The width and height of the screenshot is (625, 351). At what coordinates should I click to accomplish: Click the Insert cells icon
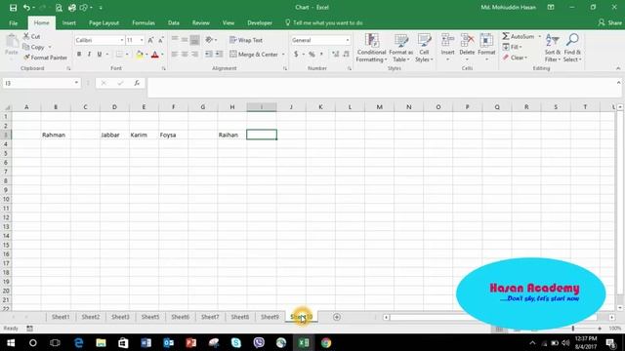coord(447,40)
